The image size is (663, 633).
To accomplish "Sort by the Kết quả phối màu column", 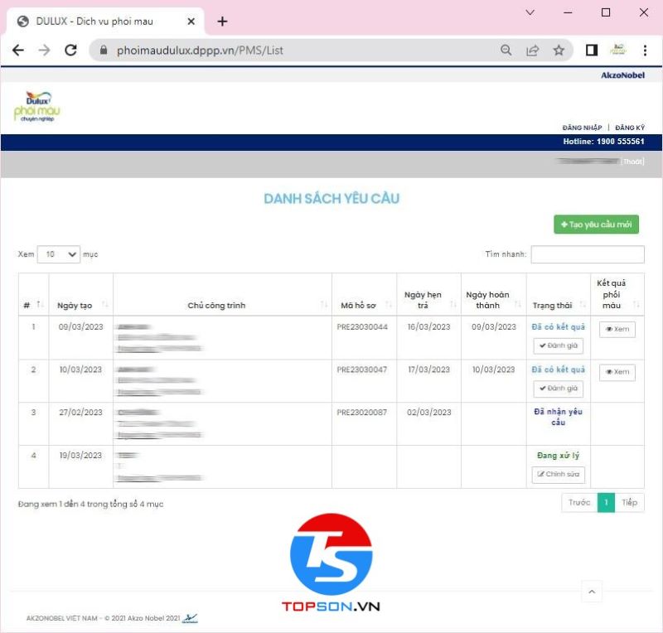I will 617,294.
